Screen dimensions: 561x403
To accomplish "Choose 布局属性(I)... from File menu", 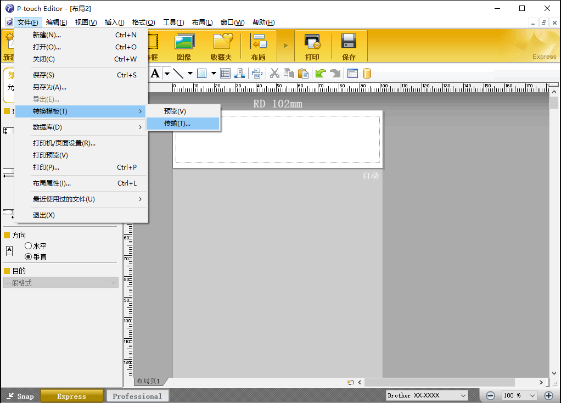I will click(82, 183).
